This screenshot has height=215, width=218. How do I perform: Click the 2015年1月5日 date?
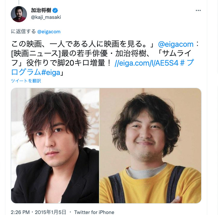point(50,212)
